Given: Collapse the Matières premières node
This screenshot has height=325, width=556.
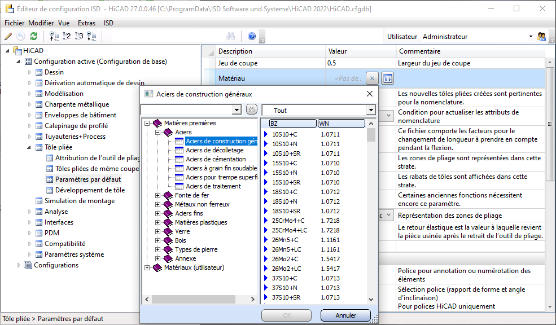Looking at the screenshot, I should coord(147,124).
